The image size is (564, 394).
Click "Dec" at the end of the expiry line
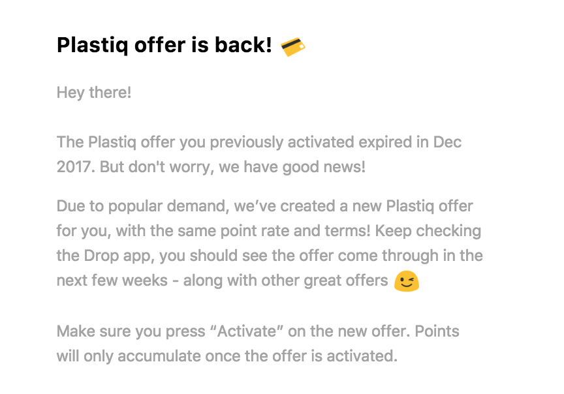click(447, 142)
